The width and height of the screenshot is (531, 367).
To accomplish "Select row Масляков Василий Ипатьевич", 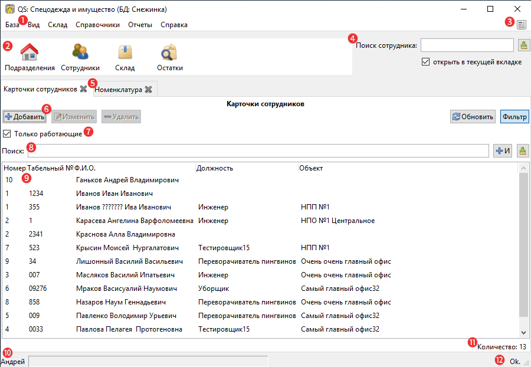I will coord(260,274).
